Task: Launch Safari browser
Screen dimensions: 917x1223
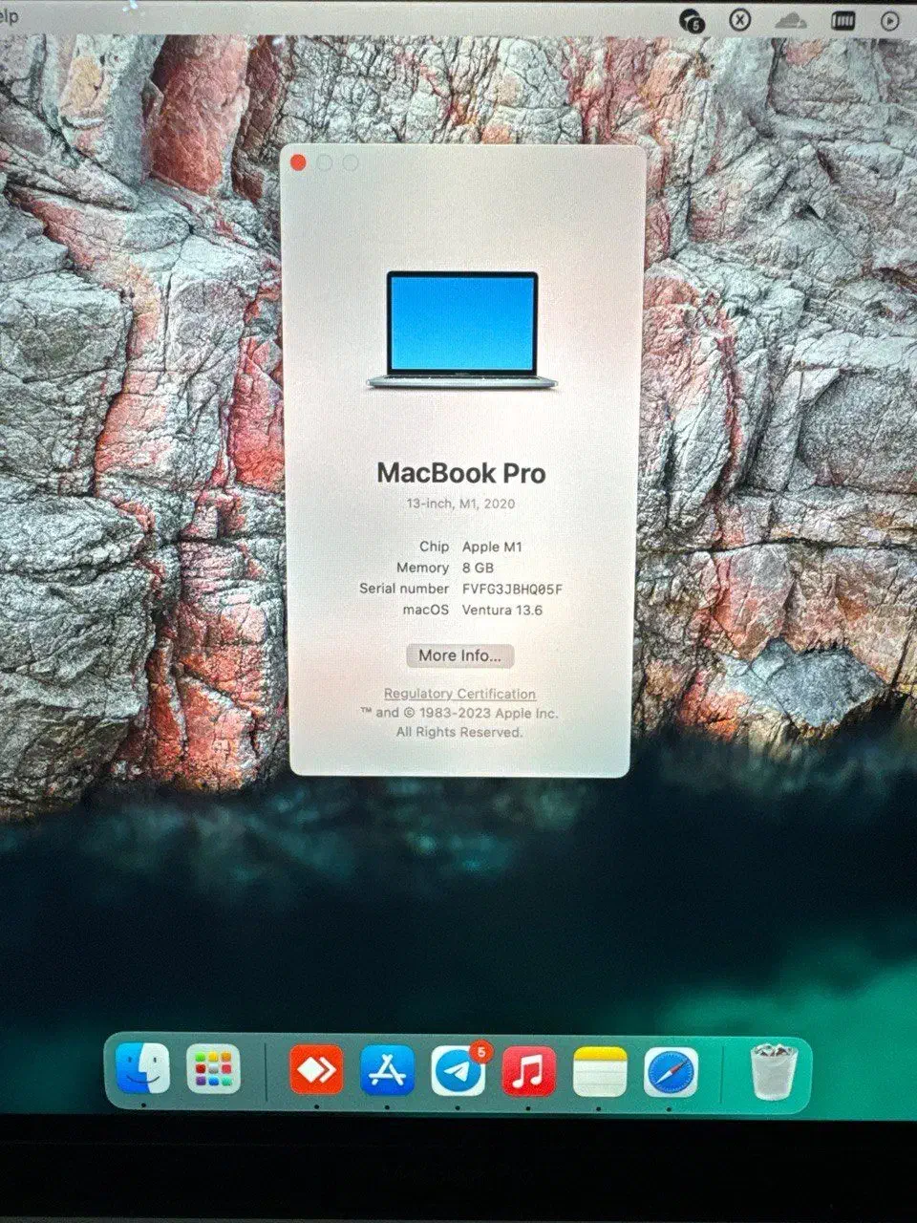Action: coord(671,1072)
